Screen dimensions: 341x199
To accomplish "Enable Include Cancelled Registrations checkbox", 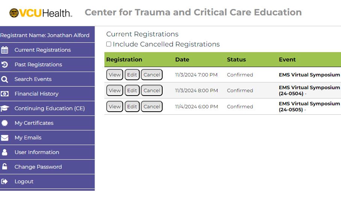I will (109, 44).
